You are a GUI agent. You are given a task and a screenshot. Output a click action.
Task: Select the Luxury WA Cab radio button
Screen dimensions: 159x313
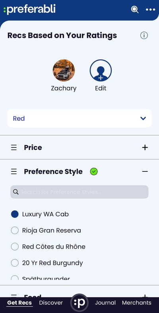(15, 214)
